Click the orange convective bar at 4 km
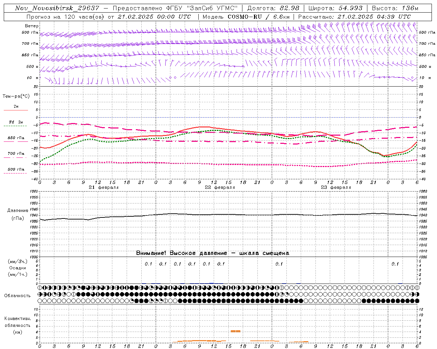 click(x=236, y=331)
